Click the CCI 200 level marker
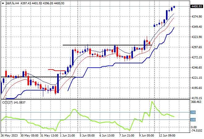This screenshot has width=204, height=139. 193,112
